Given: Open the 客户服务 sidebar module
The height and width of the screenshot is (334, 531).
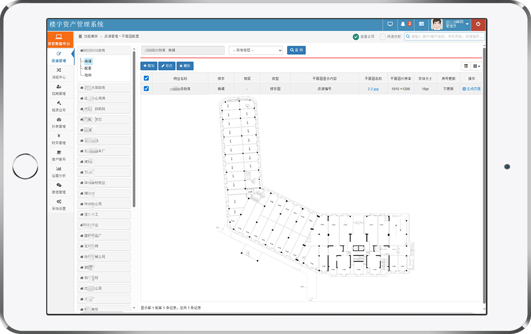Looking at the screenshot, I should coord(59,155).
